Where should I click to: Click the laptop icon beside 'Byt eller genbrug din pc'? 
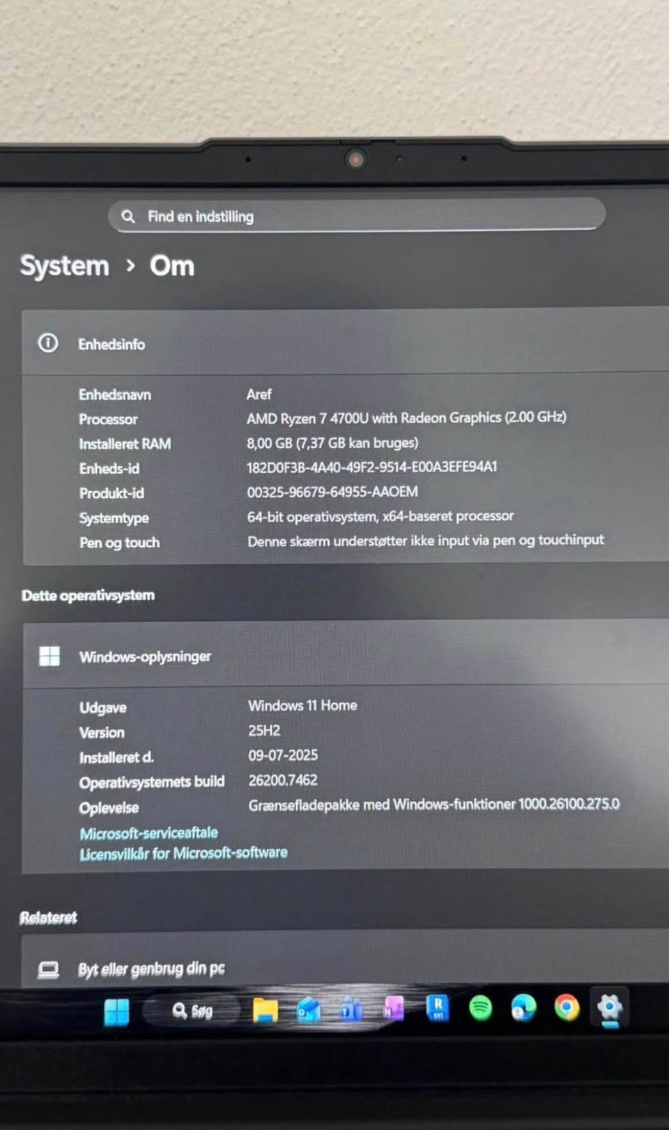click(48, 970)
